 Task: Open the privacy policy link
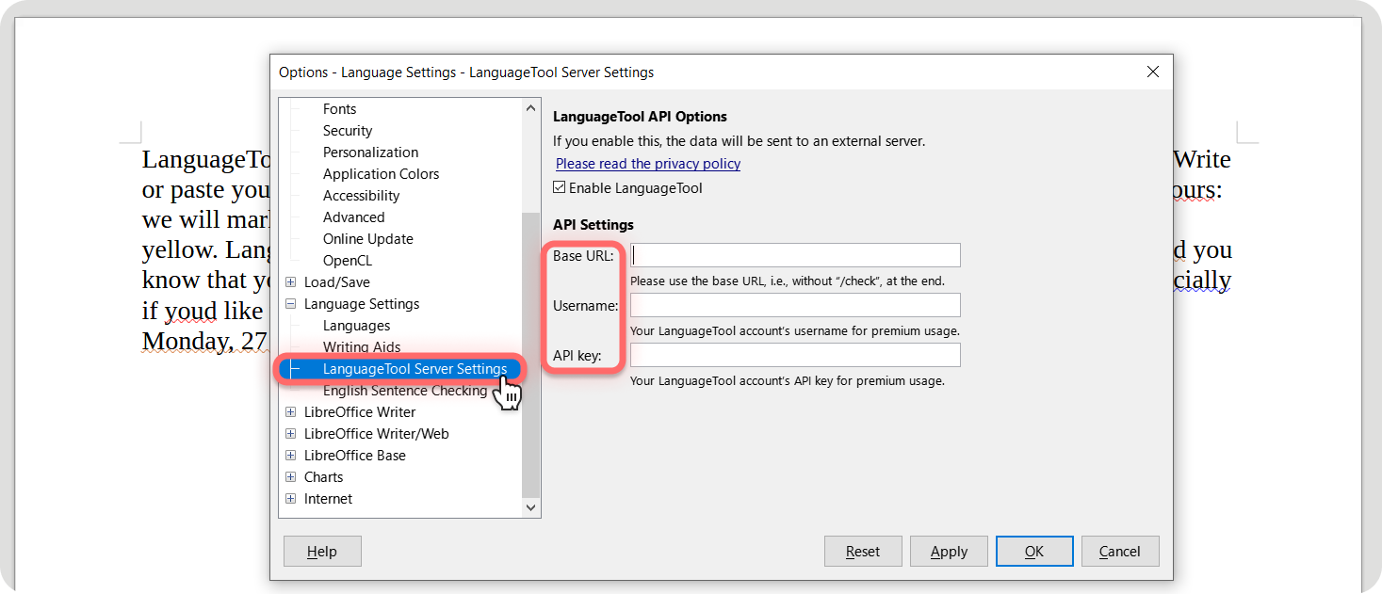point(648,164)
